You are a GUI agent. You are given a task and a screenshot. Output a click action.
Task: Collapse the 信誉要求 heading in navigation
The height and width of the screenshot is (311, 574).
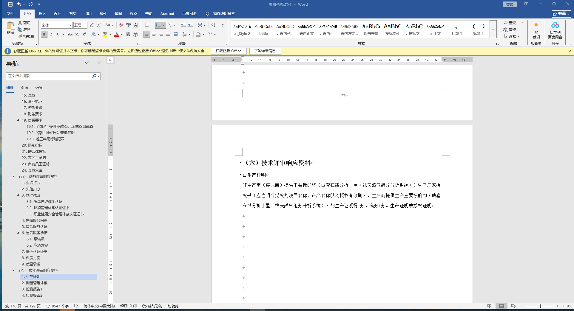pyautogui.click(x=18, y=120)
